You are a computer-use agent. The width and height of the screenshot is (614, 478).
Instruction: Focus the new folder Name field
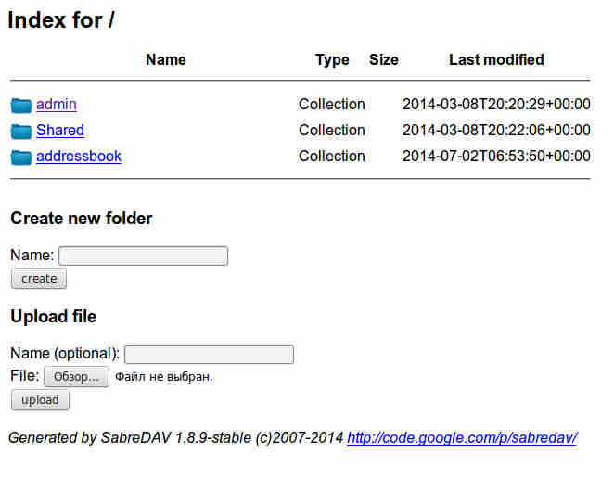tap(144, 257)
